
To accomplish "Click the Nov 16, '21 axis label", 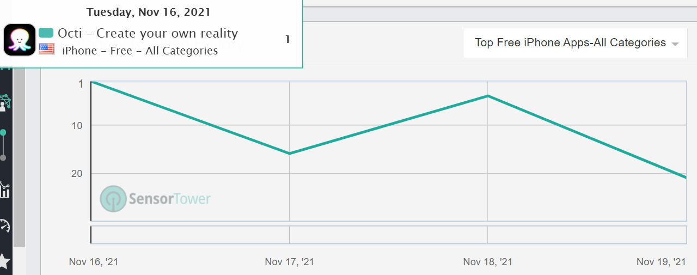I will (x=93, y=262).
